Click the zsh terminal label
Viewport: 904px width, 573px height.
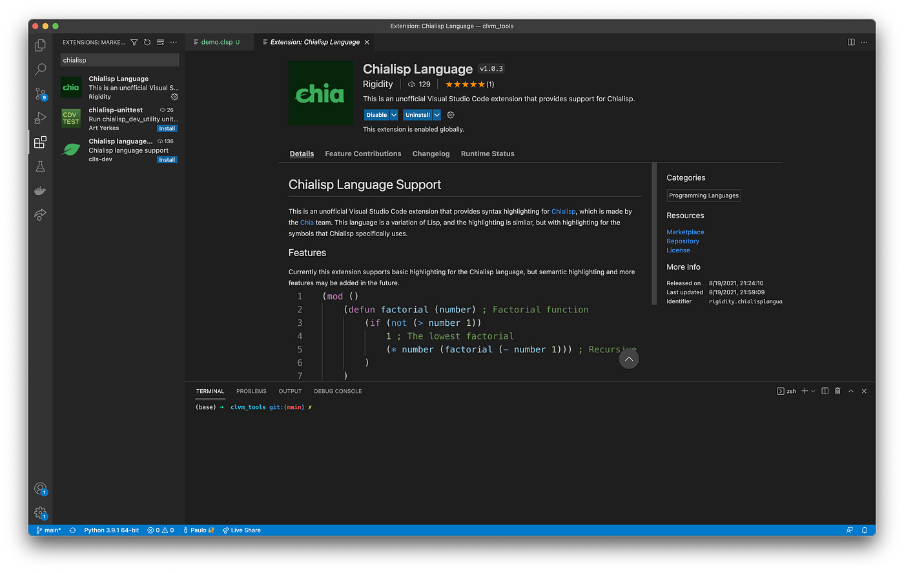pyautogui.click(x=786, y=391)
